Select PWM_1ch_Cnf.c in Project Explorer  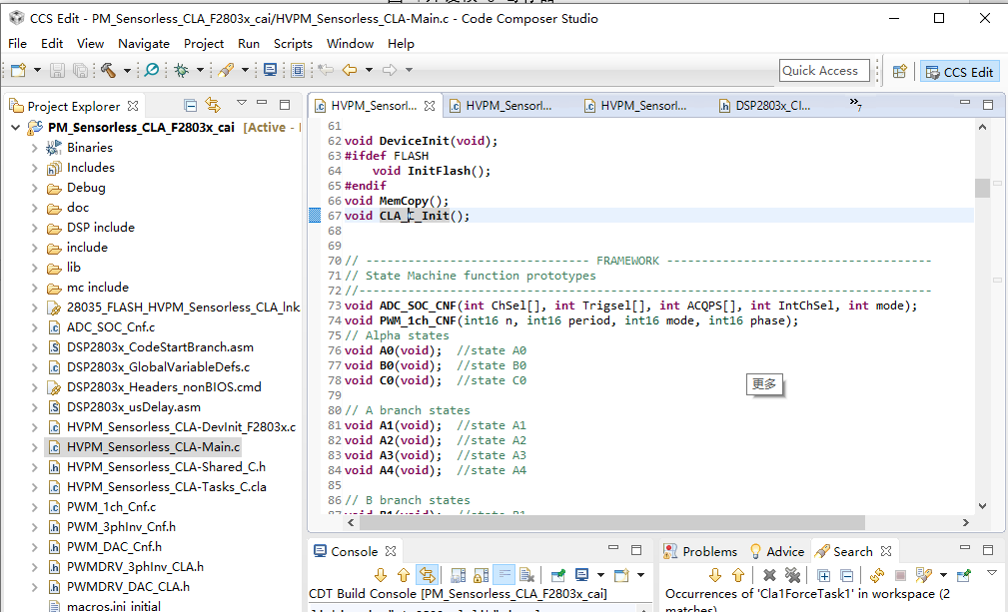click(111, 507)
